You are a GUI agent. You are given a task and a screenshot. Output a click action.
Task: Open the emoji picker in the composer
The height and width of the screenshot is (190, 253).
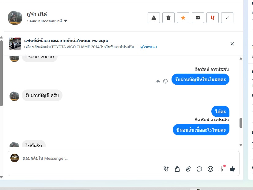210,169
